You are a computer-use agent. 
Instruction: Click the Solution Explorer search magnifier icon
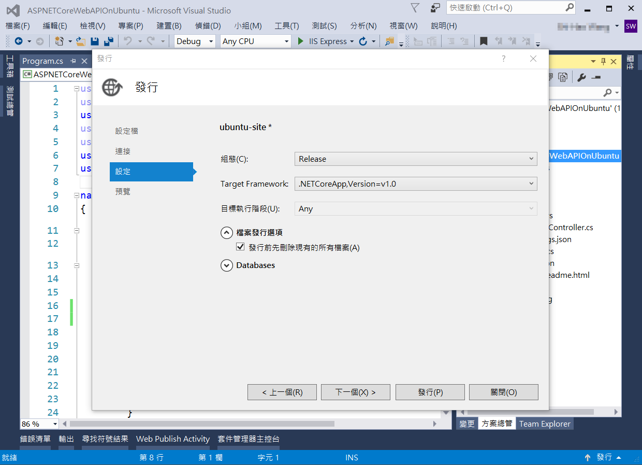[608, 92]
